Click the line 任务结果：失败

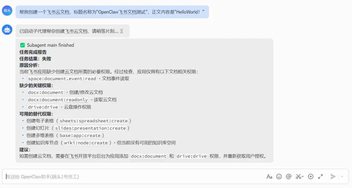pyautogui.click(x=35, y=59)
